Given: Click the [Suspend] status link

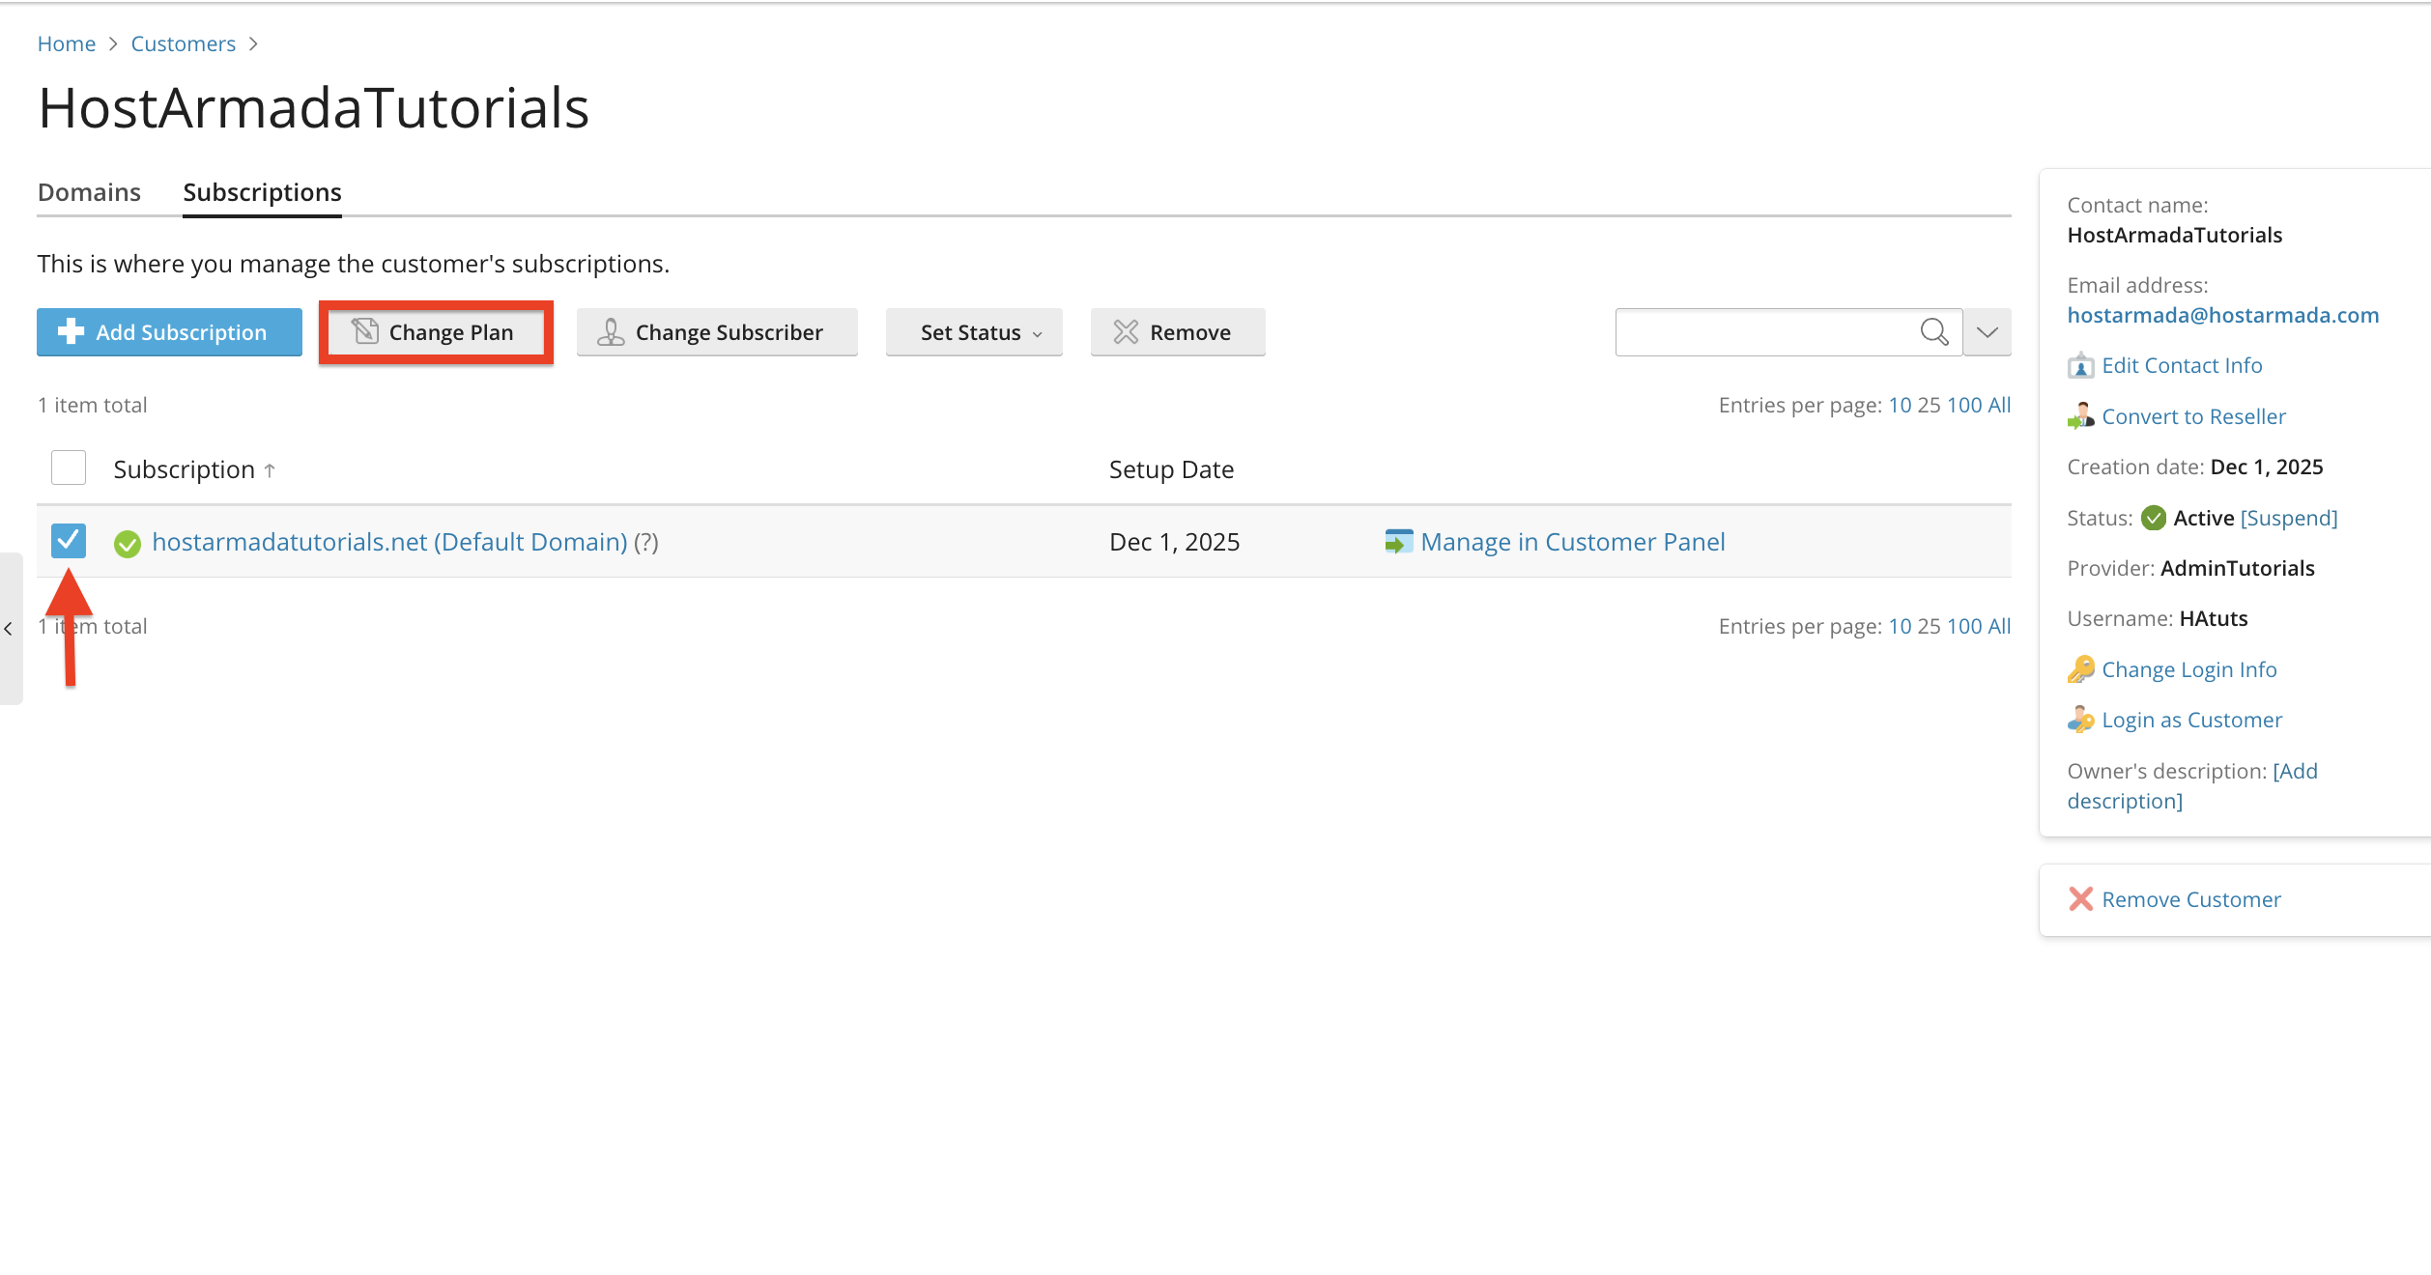Looking at the screenshot, I should click(x=2289, y=518).
